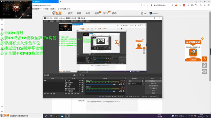Viewport: 211px width, 118px height.
Task: Add a new source with the plus icon
Action: (66, 94)
